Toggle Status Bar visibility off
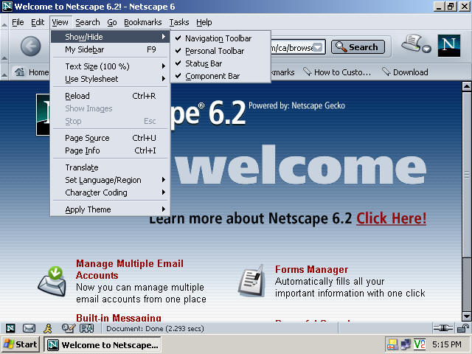The height and width of the screenshot is (354, 472). (221, 64)
